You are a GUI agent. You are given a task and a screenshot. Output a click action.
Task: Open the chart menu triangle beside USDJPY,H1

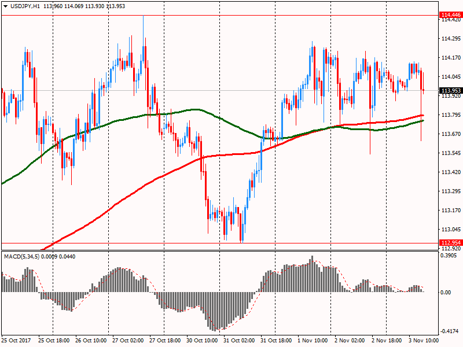6,6
